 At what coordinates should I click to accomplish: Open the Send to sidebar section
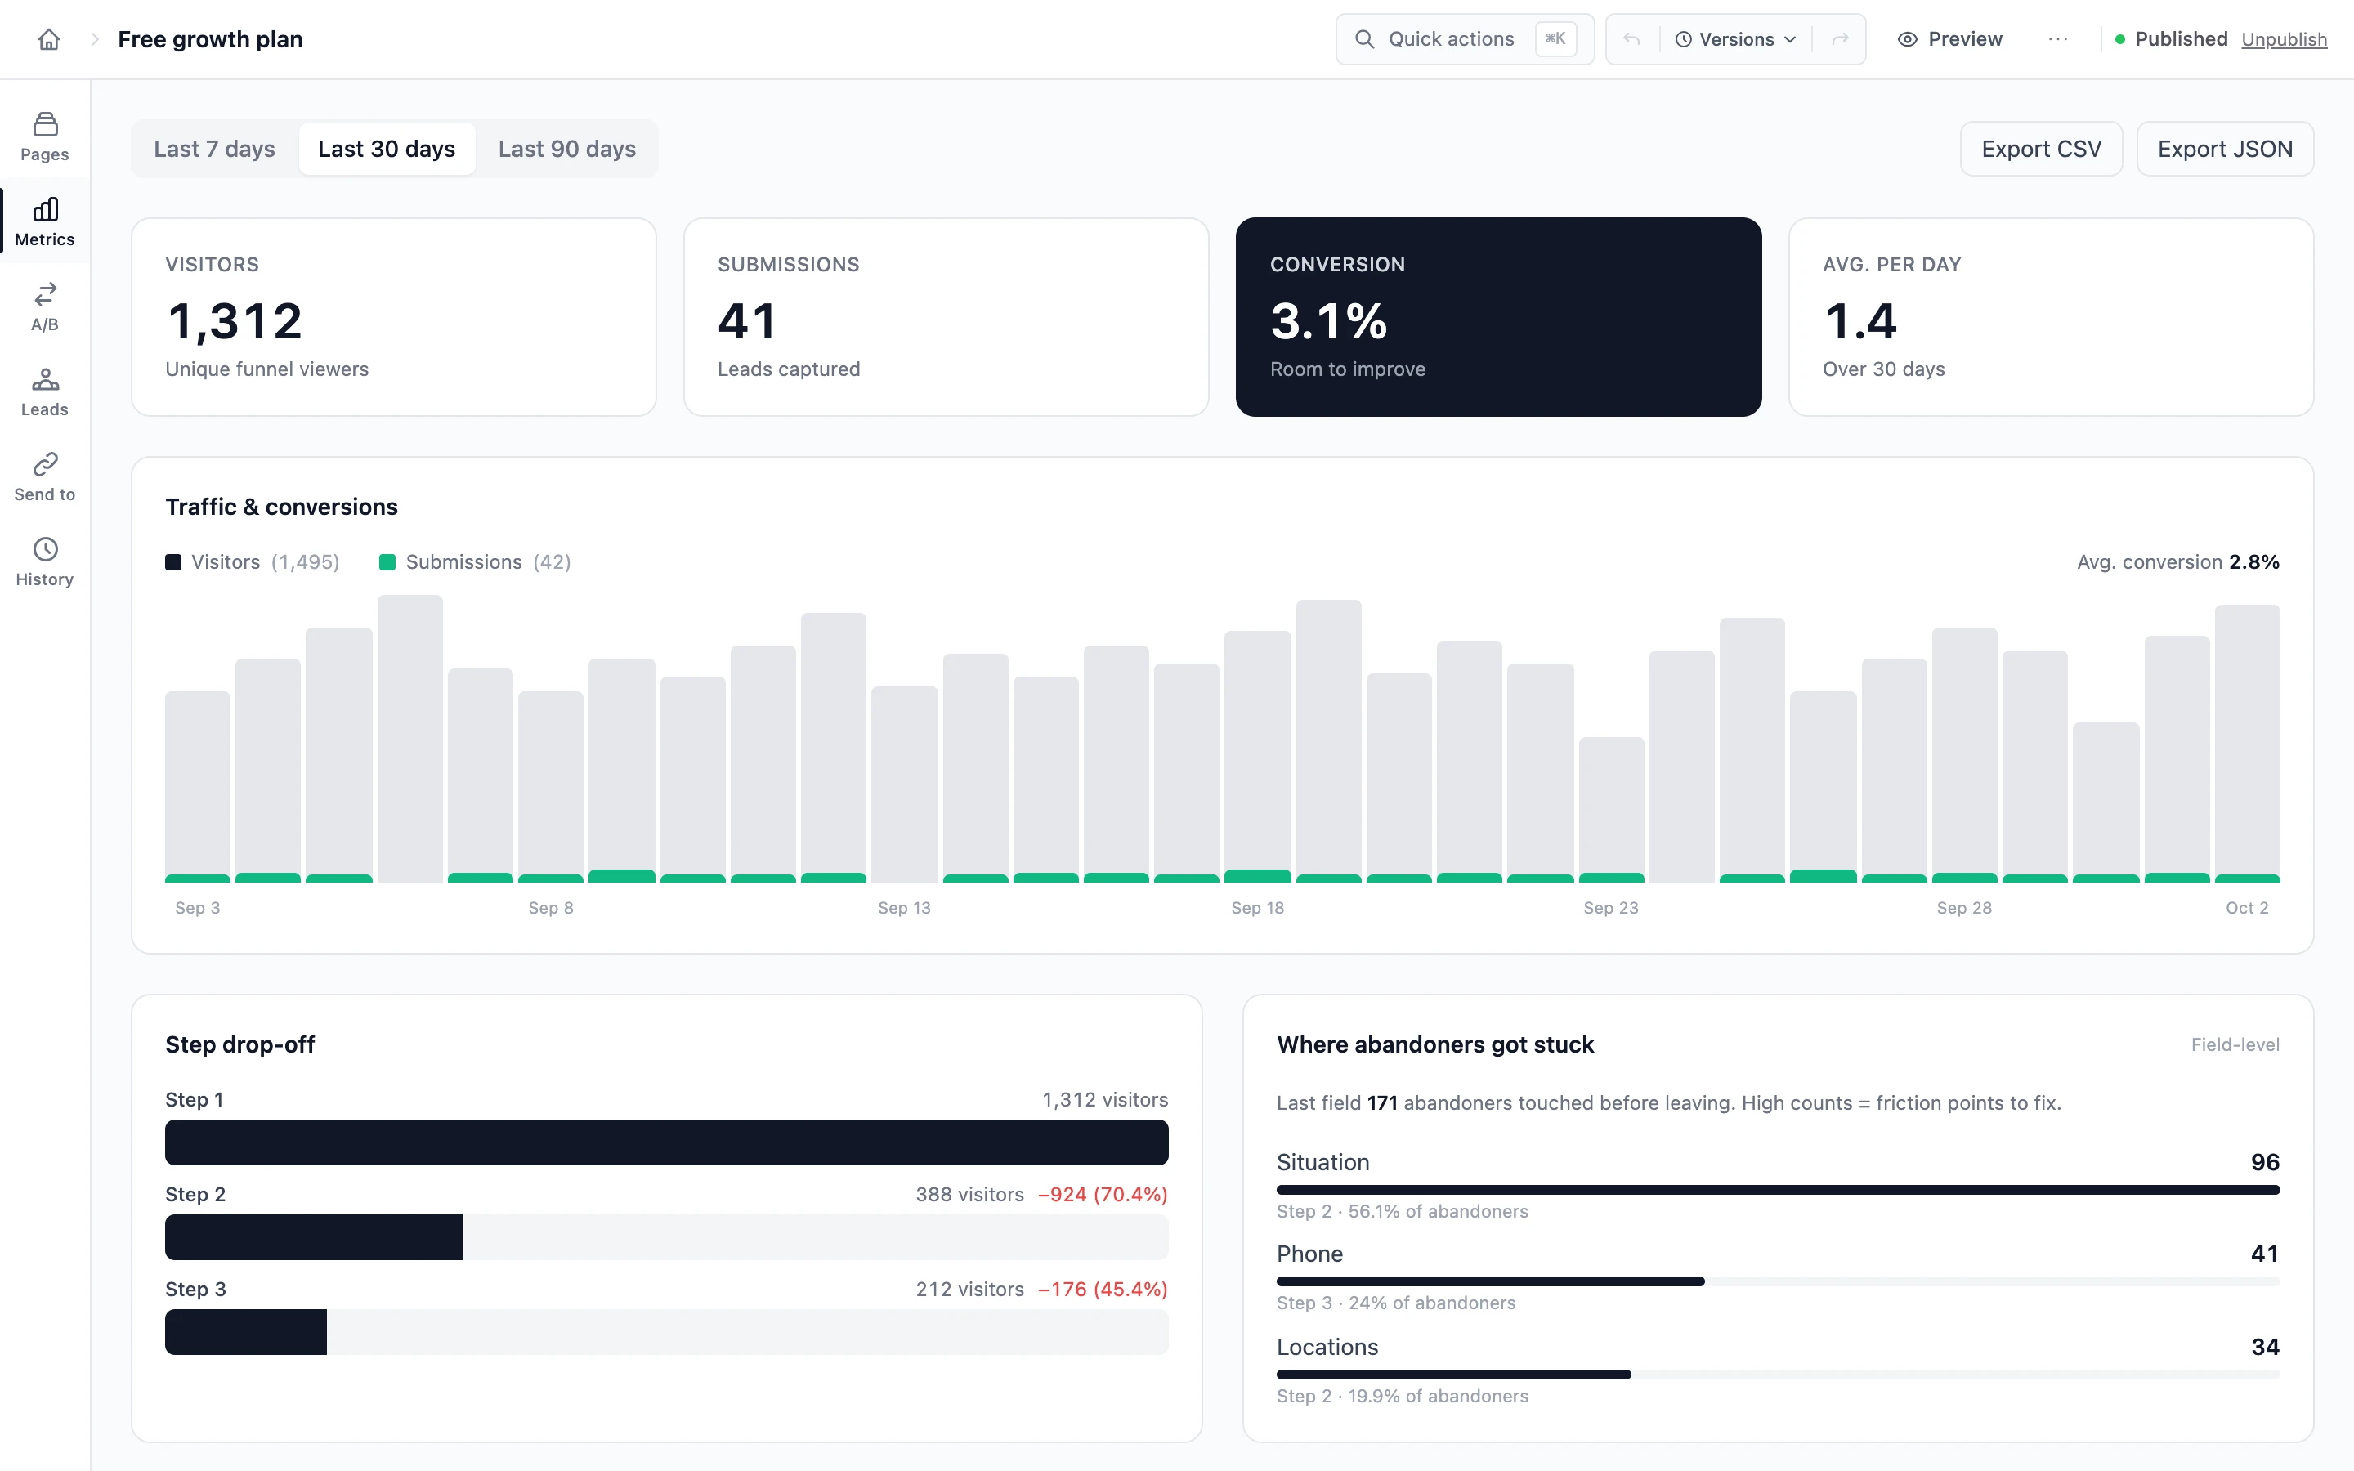pos(45,476)
